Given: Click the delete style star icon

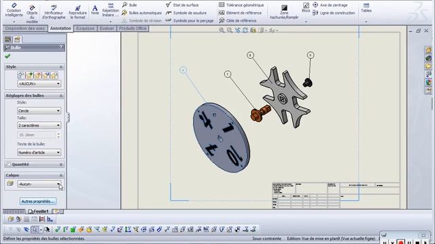Looking at the screenshot, I should pos(38,75).
